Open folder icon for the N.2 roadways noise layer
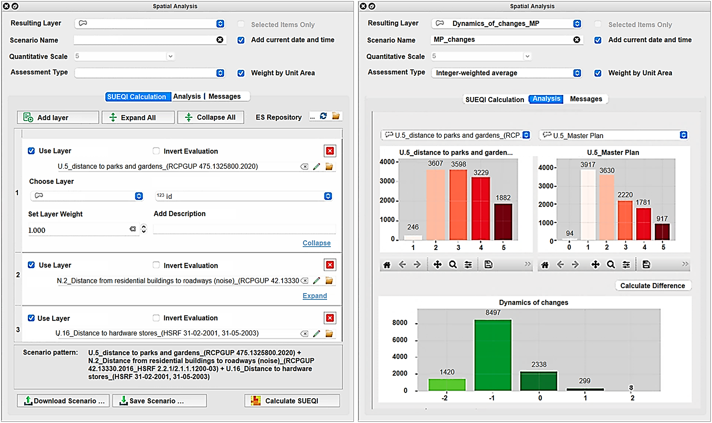 tap(329, 280)
